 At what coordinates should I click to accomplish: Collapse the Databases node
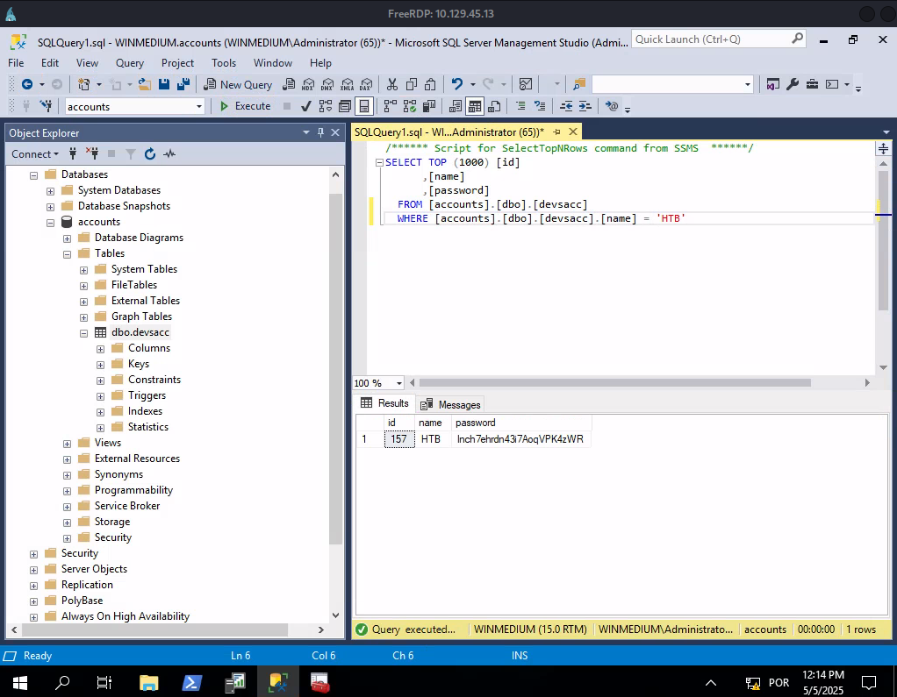(x=33, y=174)
